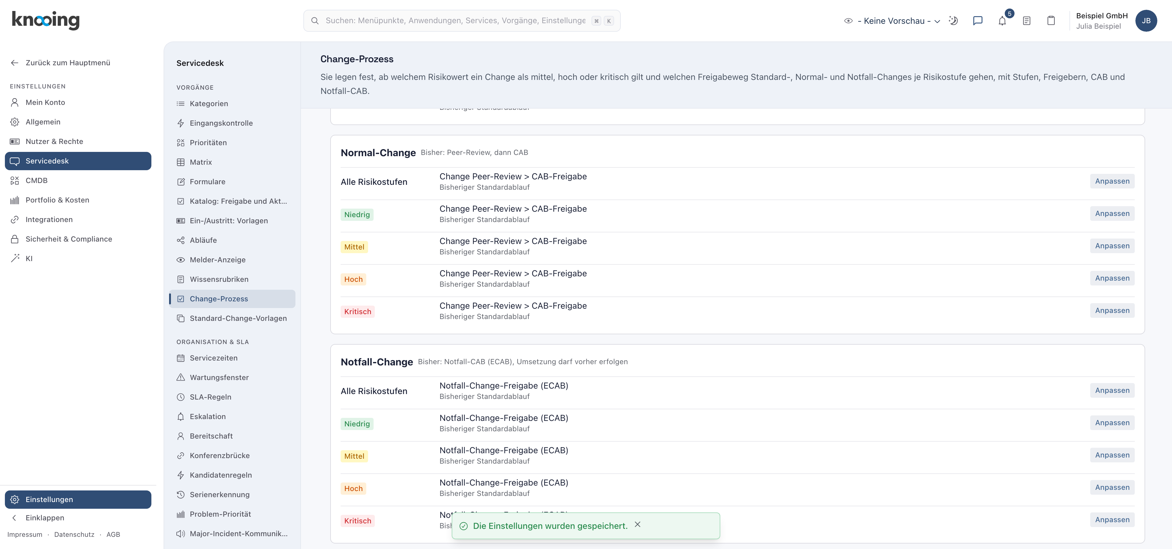The width and height of the screenshot is (1172, 549).
Task: Click the JB user avatar
Action: coord(1146,21)
